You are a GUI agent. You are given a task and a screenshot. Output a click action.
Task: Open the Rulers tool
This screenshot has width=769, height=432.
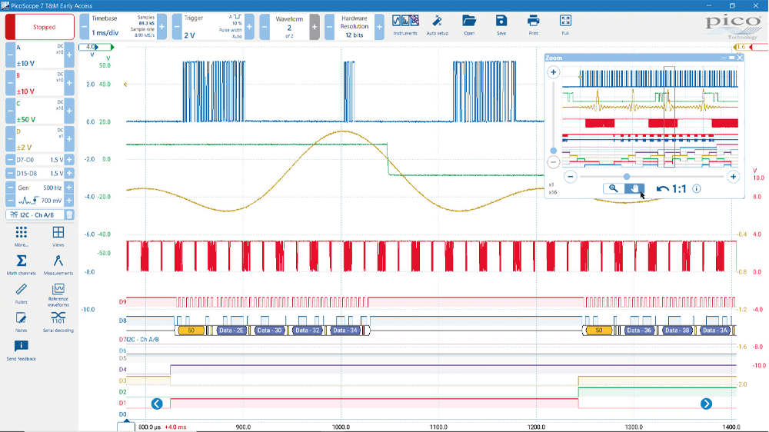click(x=21, y=293)
